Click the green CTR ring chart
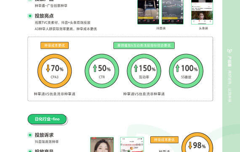Screen dimensions: 240x152 click(x=102, y=71)
